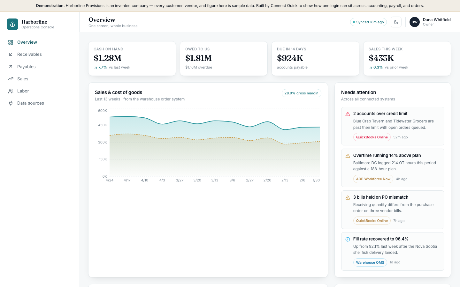Image resolution: width=460 pixels, height=287 pixels.
Task: Navigate to the Sales page
Action: pos(40,79)
